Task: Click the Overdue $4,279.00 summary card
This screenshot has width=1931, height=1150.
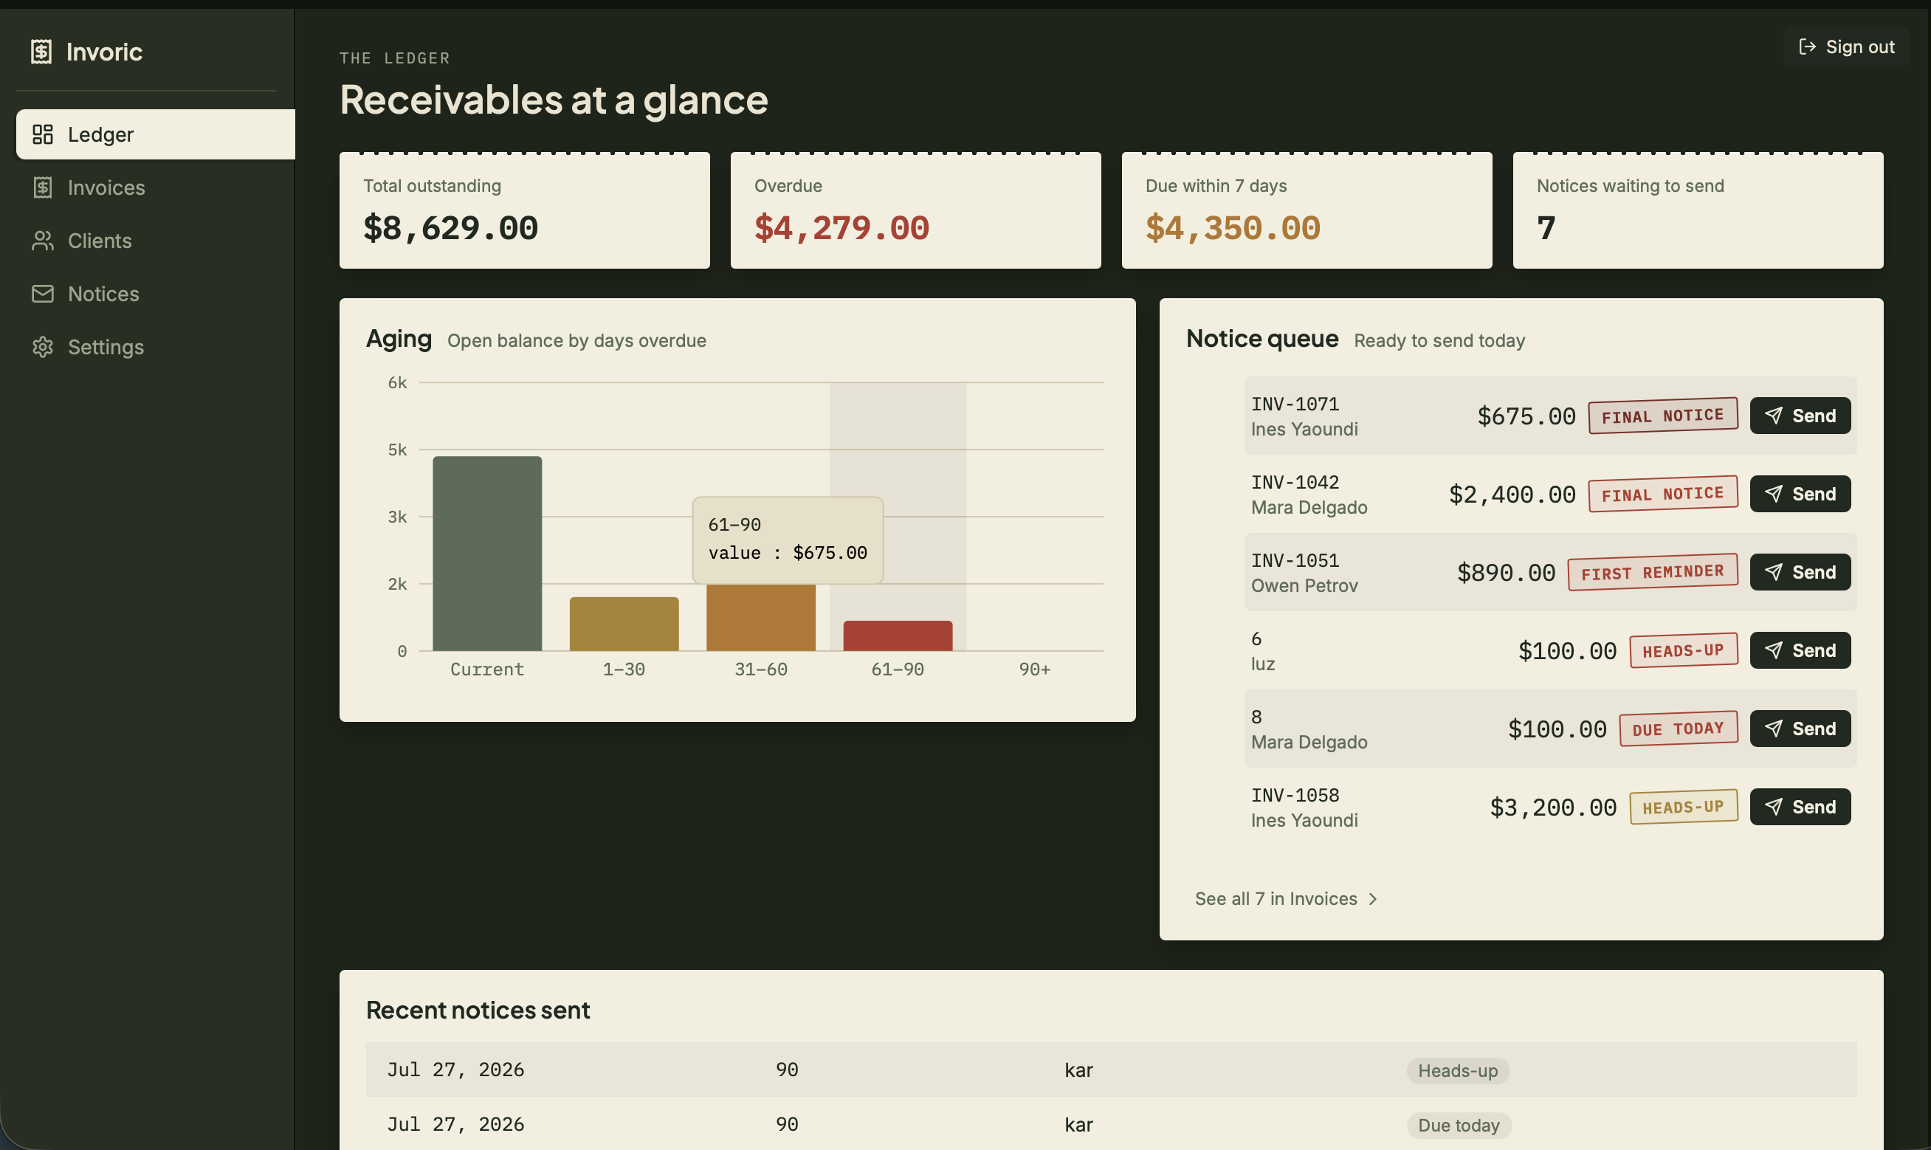Action: point(915,211)
